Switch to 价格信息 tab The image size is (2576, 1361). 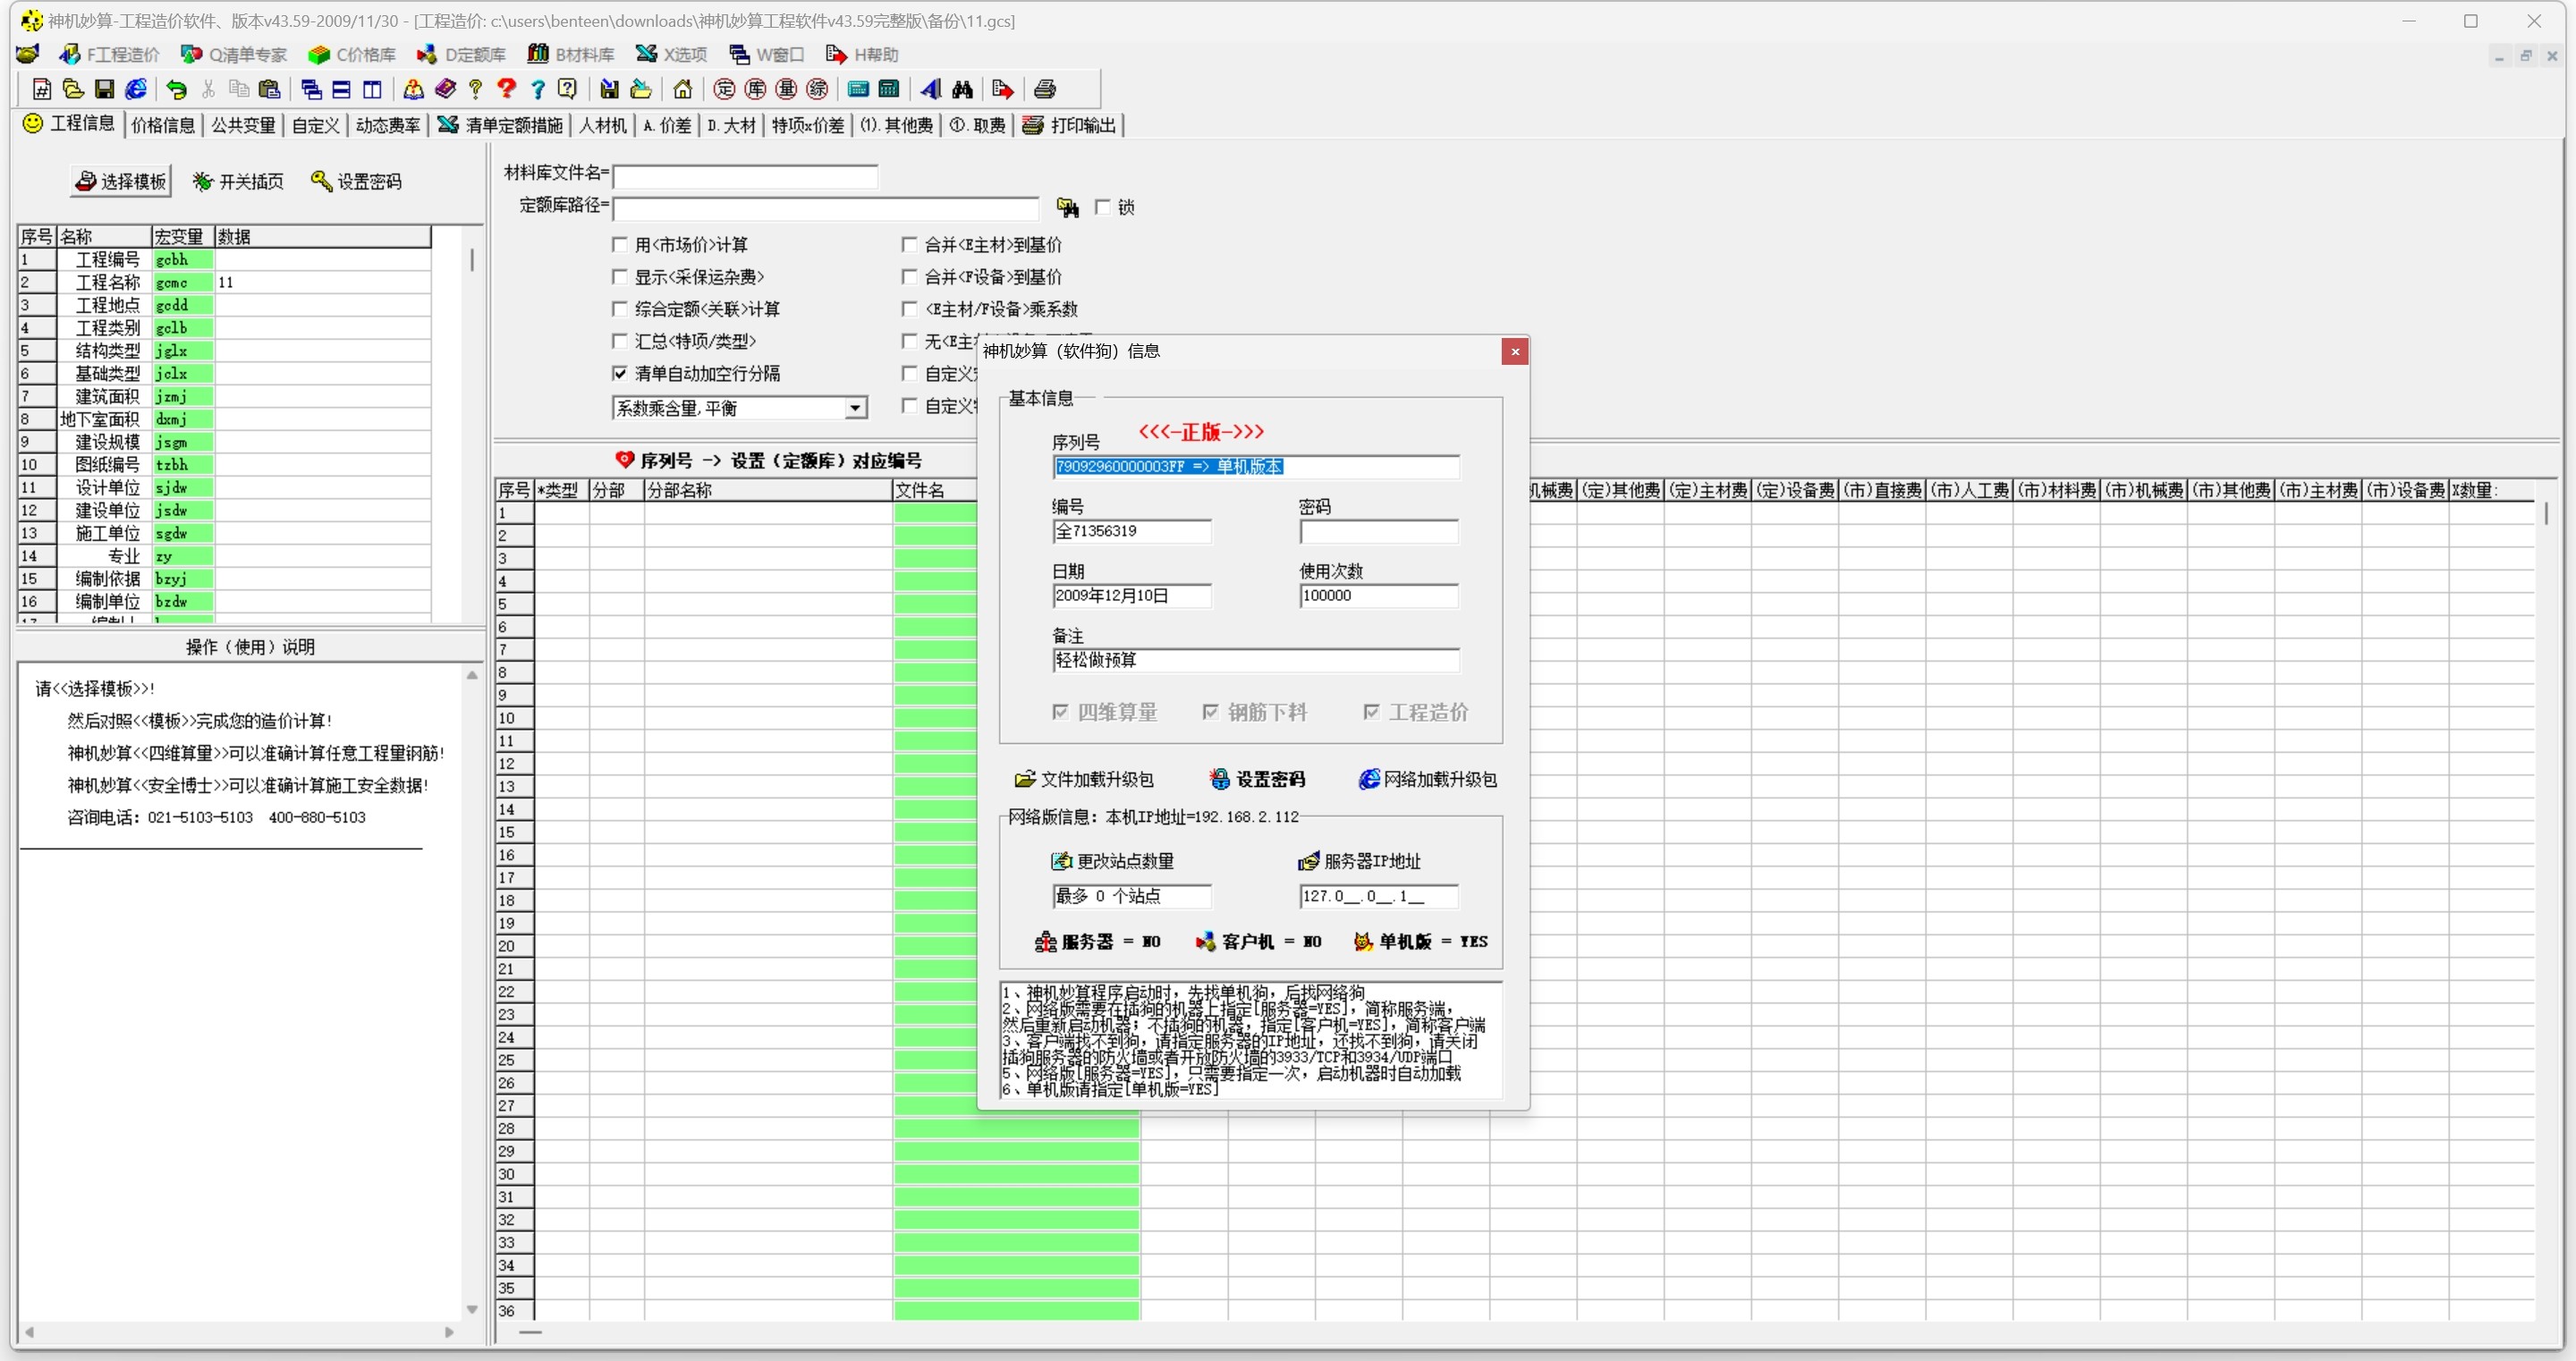click(x=163, y=125)
